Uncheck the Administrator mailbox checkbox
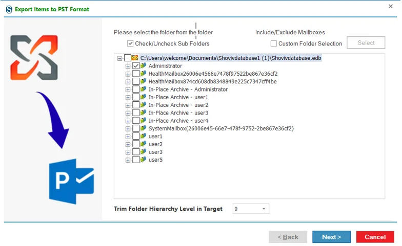Screen dimensions: 402x246 click(x=136, y=65)
